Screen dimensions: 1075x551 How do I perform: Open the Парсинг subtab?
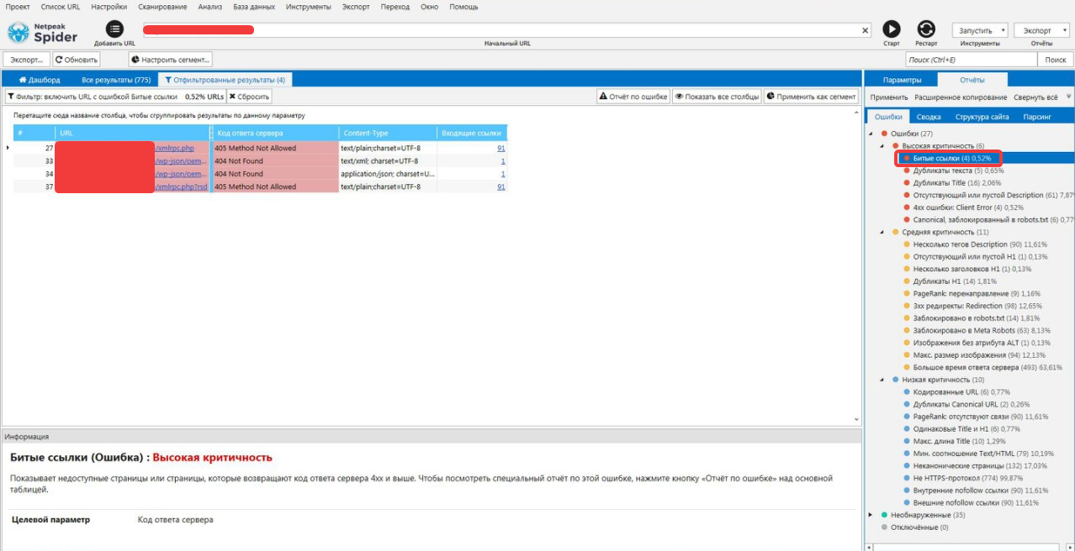(x=1036, y=117)
